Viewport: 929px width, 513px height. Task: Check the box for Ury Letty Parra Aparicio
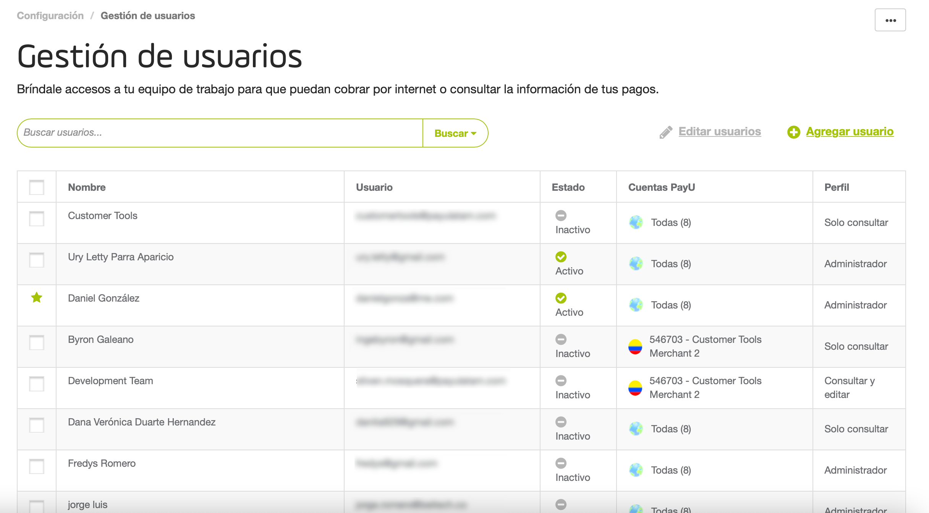coord(37,260)
